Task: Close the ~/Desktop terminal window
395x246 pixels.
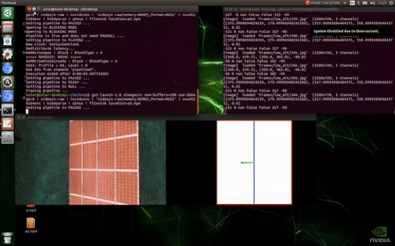Action: pyautogui.click(x=30, y=9)
